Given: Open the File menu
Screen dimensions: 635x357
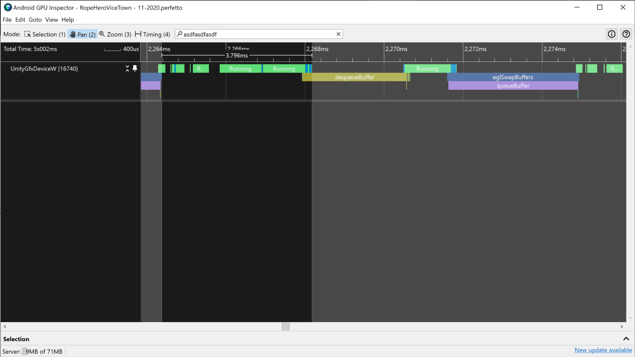Looking at the screenshot, I should click(x=7, y=19).
